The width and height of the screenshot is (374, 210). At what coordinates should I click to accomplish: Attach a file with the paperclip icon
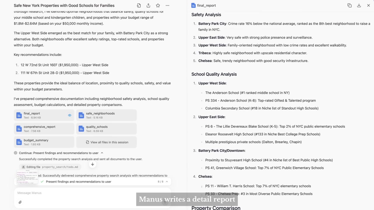coord(20,202)
